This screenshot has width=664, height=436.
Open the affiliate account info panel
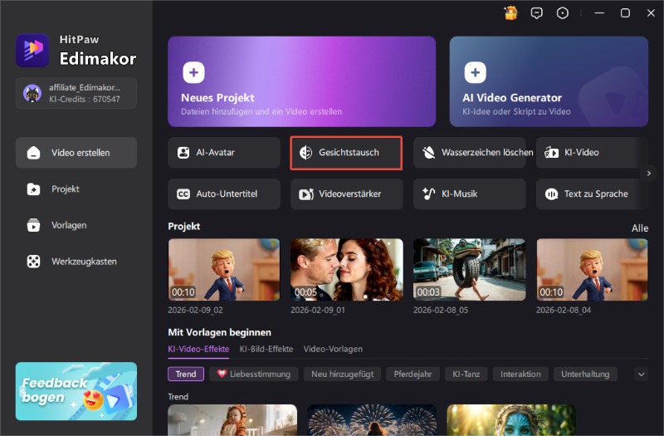76,93
